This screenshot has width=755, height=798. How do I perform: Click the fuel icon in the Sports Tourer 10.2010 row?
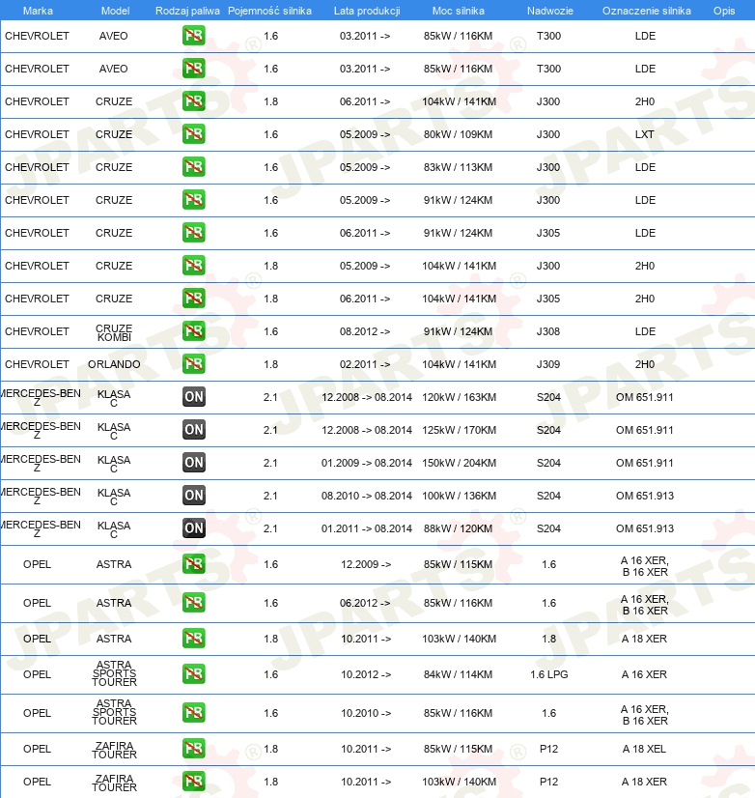coord(194,713)
